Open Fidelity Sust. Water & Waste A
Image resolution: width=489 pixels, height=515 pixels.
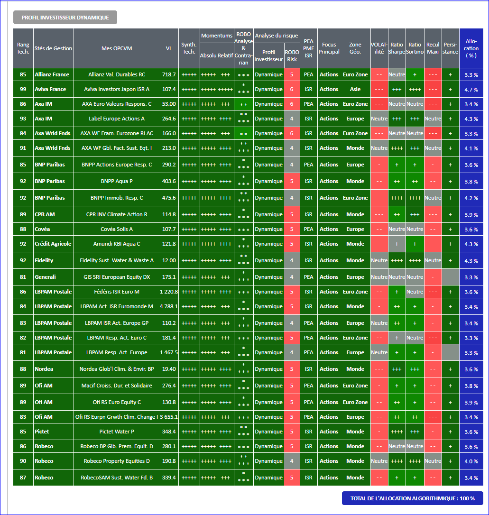[117, 260]
